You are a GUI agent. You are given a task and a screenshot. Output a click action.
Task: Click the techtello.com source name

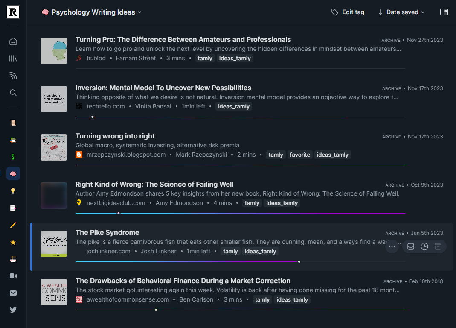105,107
